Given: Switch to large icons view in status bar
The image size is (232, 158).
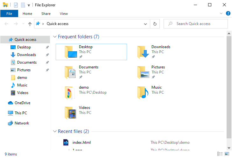Looking at the screenshot, I should pyautogui.click(x=226, y=154).
